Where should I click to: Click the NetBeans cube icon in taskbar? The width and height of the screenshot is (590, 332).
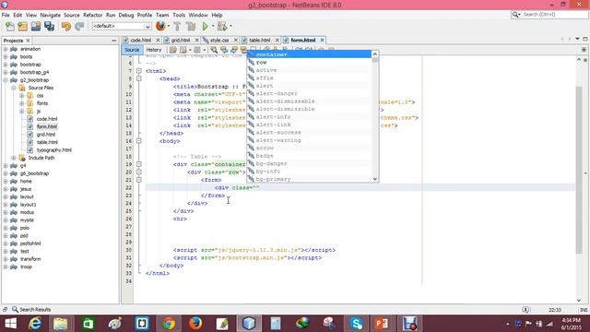click(249, 324)
